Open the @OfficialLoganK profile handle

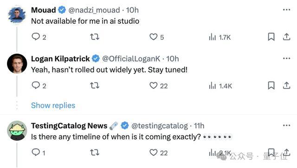[x=131, y=59]
